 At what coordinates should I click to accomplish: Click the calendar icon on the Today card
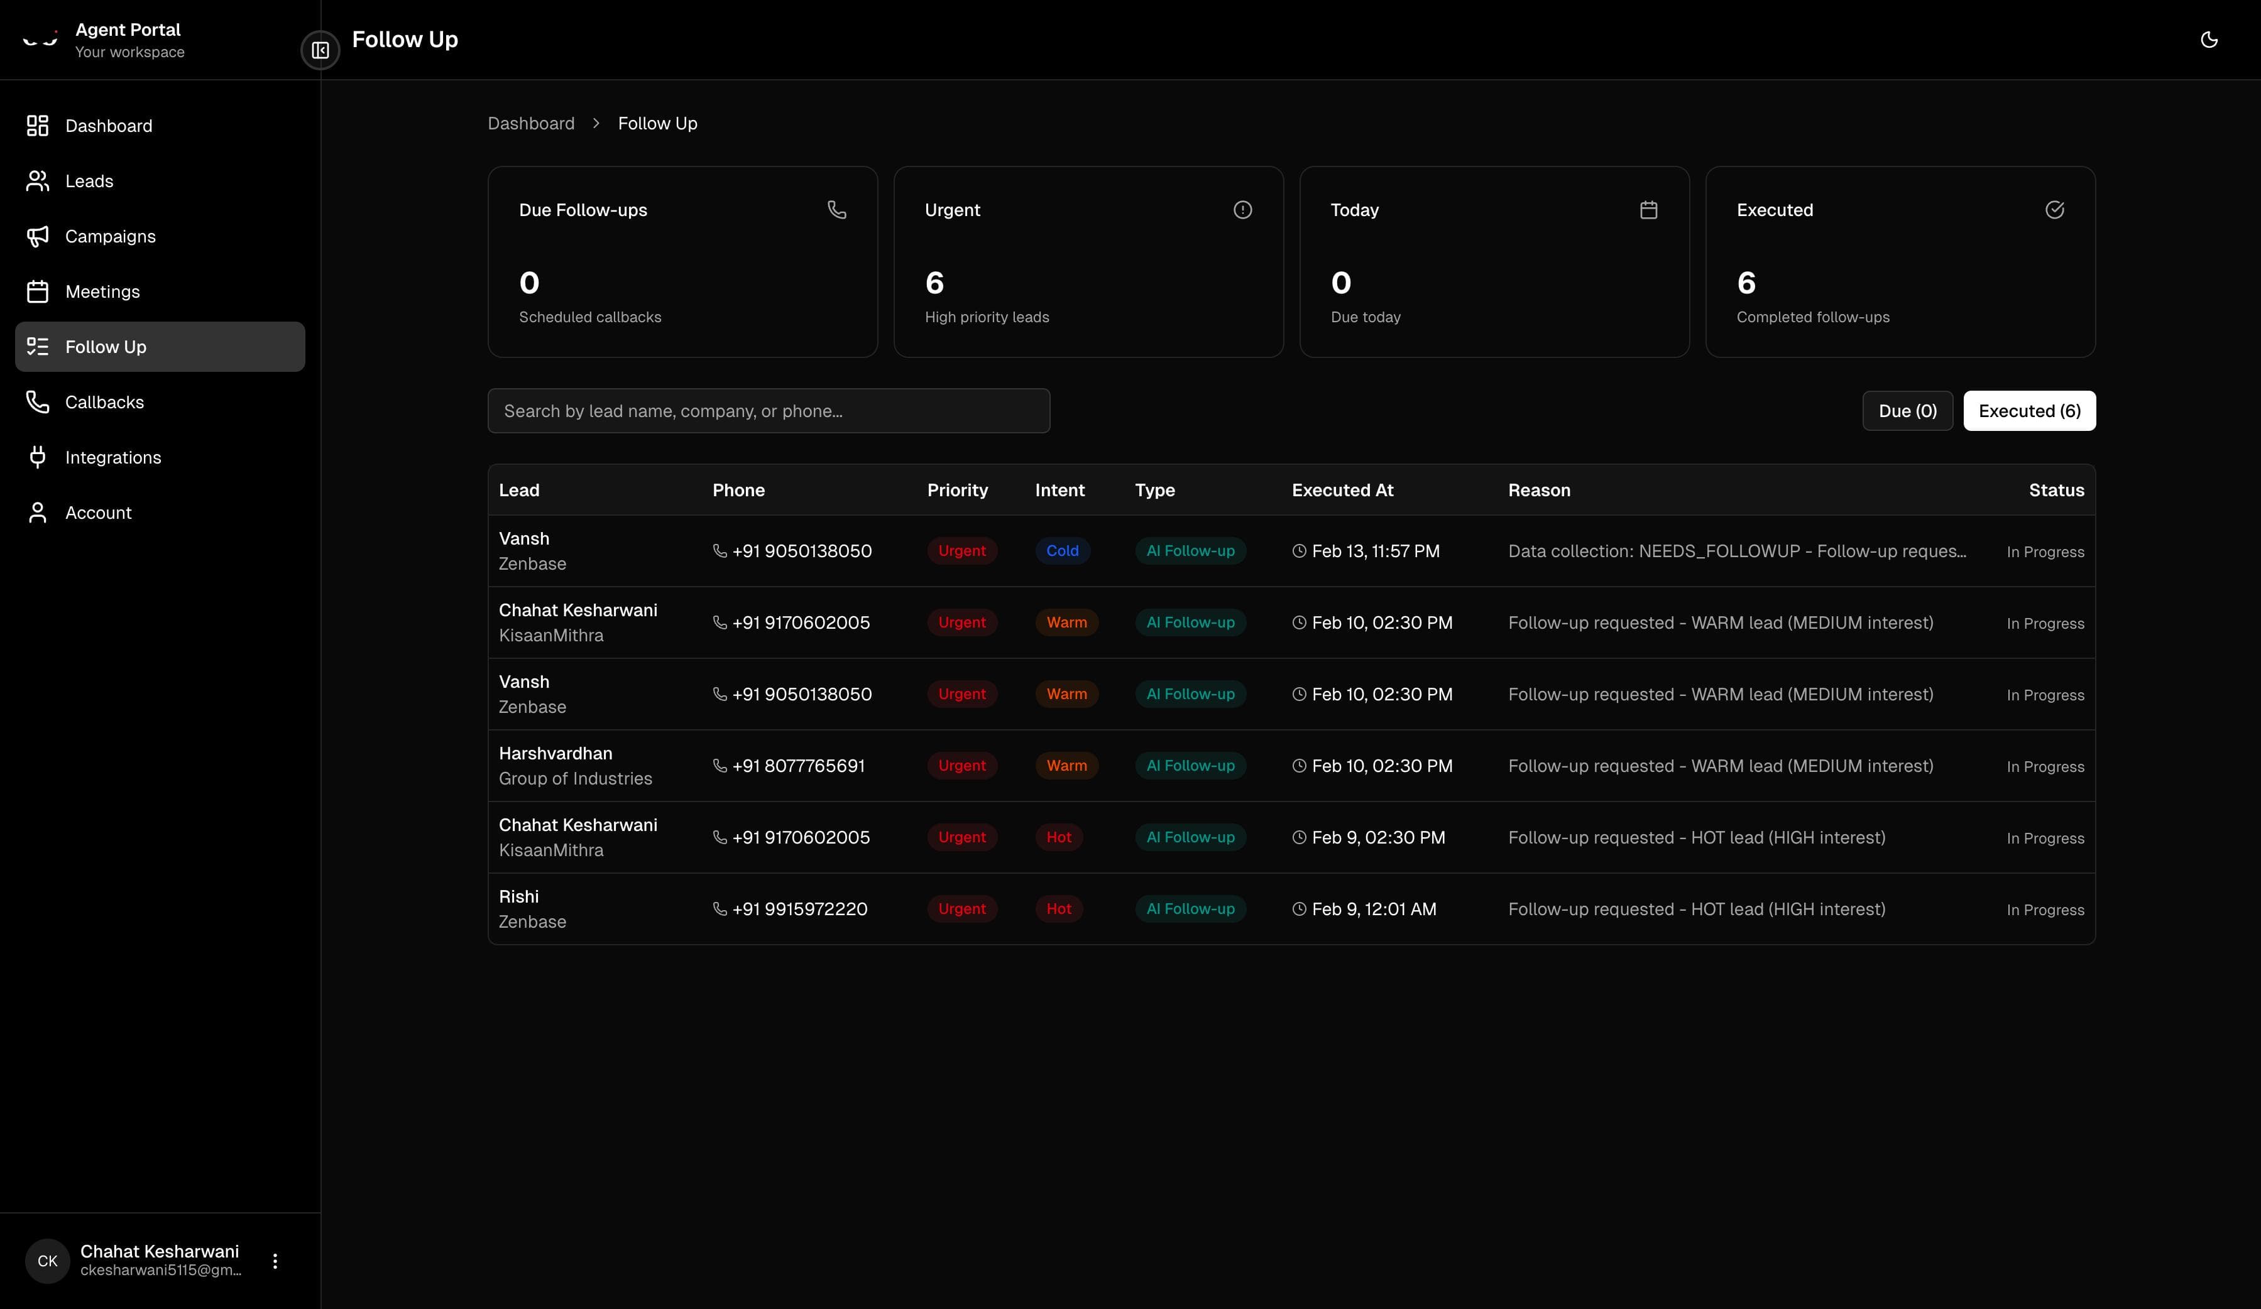[1648, 209]
